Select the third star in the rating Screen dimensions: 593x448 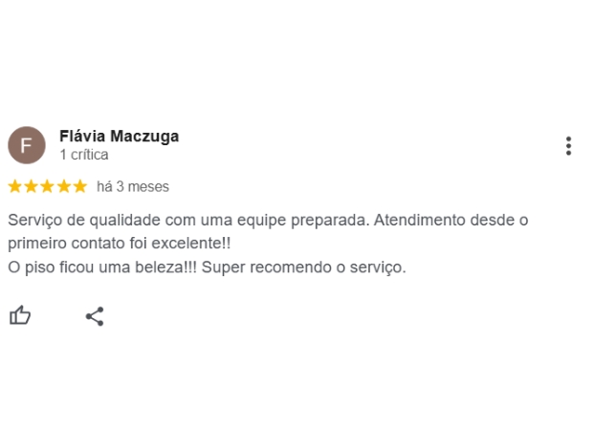pyautogui.click(x=48, y=186)
